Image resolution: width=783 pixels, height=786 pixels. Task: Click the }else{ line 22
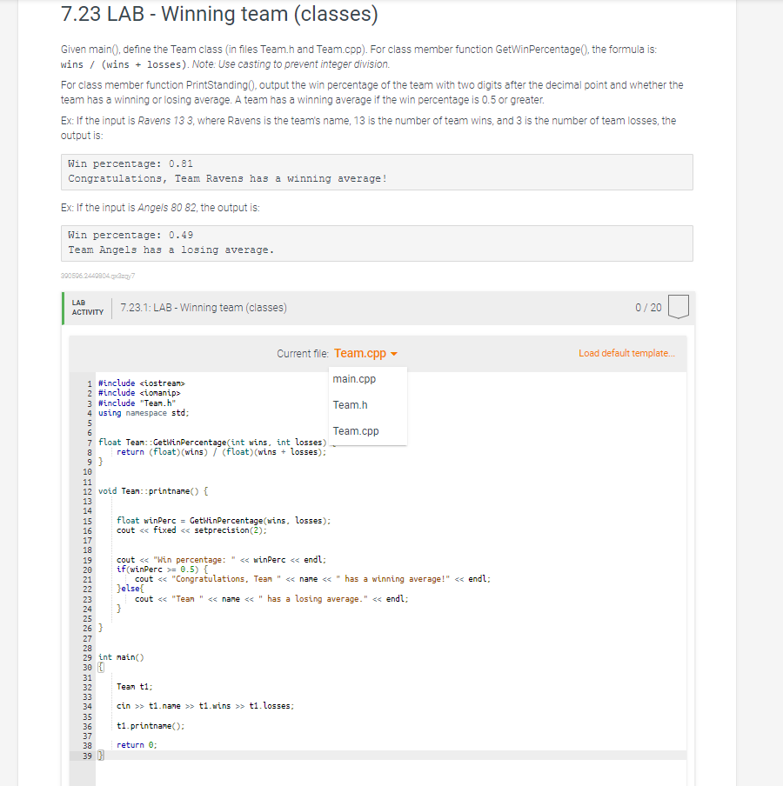coord(130,589)
